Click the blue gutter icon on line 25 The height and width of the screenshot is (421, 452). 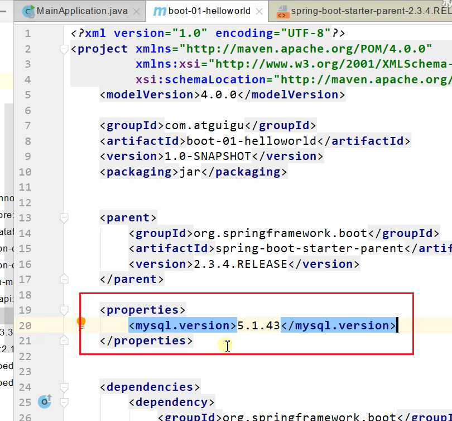(45, 401)
